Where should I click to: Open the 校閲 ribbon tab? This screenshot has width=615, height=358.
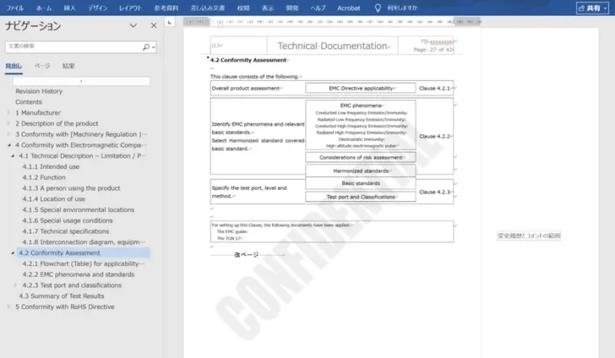pos(243,8)
